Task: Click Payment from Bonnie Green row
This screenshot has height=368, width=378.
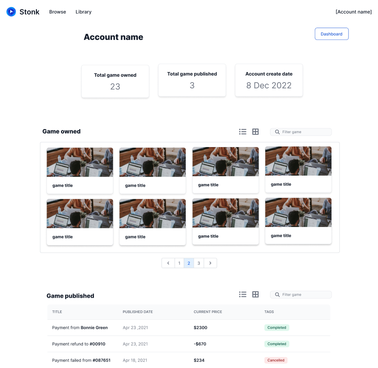Action: tap(80, 328)
